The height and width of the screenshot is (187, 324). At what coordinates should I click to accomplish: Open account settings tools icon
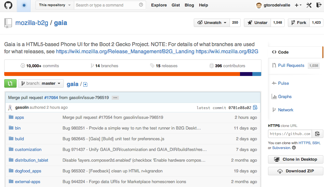(x=309, y=5)
